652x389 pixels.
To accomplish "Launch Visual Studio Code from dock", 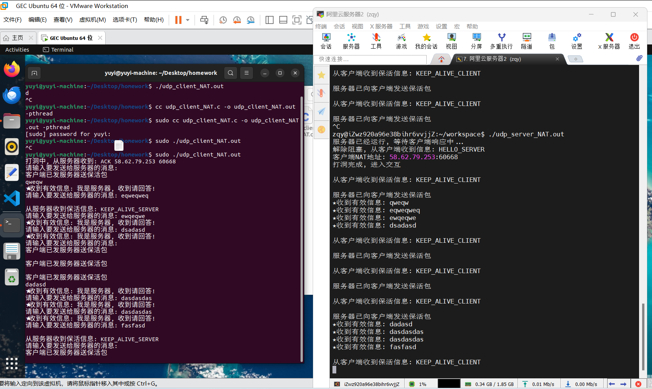I will coord(12,198).
